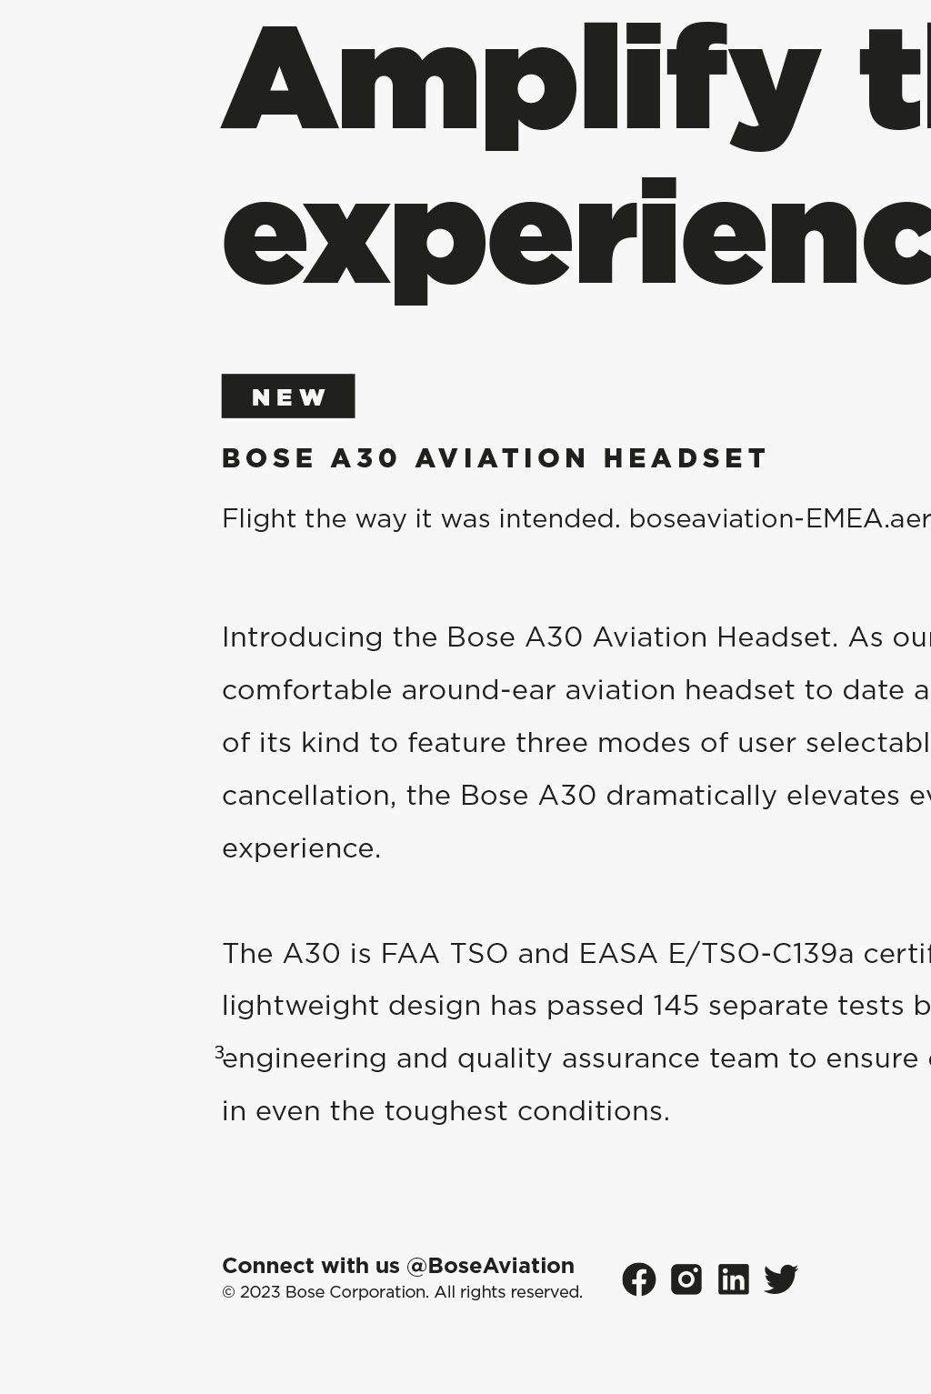Click the line starting 'cancellation, the Bose A30'
This screenshot has height=1394, width=931.
[x=576, y=795]
